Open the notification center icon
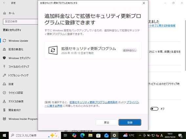This screenshot has height=139, width=186. tap(180, 135)
